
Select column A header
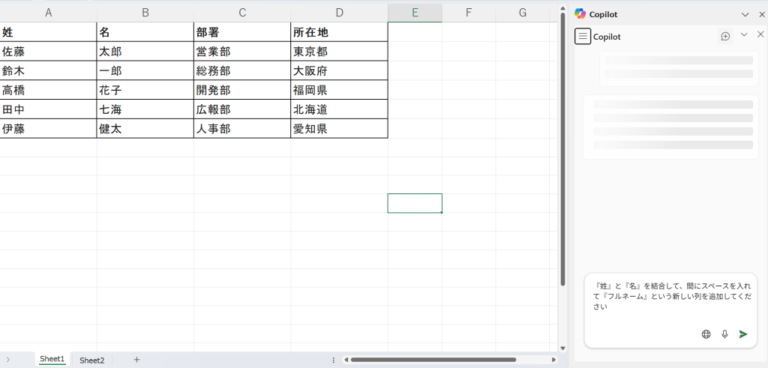48,13
